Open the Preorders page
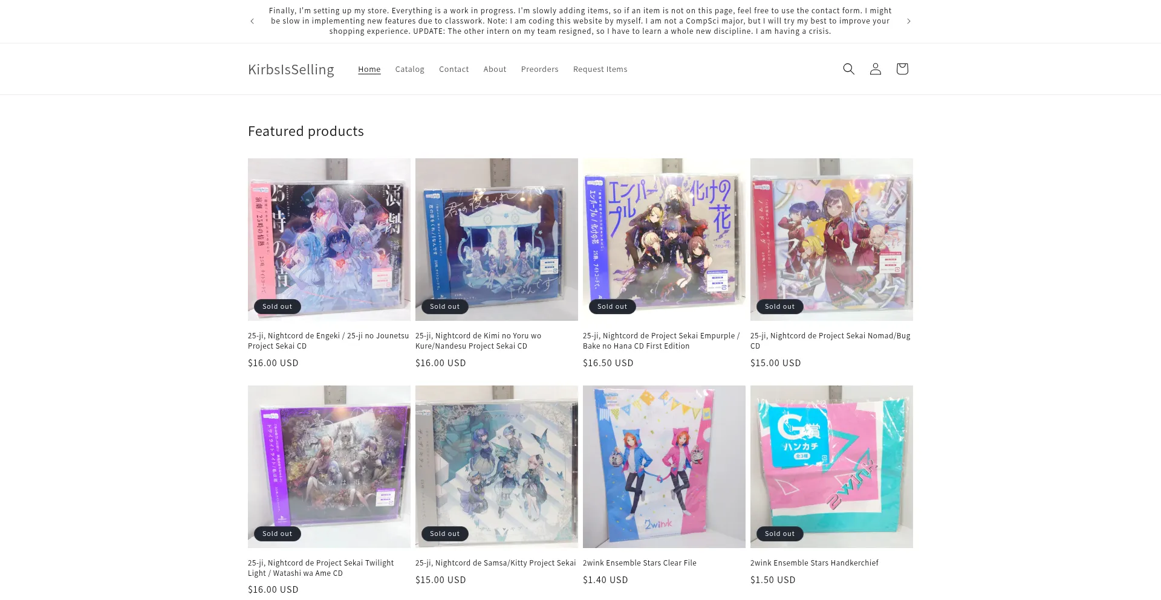 point(539,69)
